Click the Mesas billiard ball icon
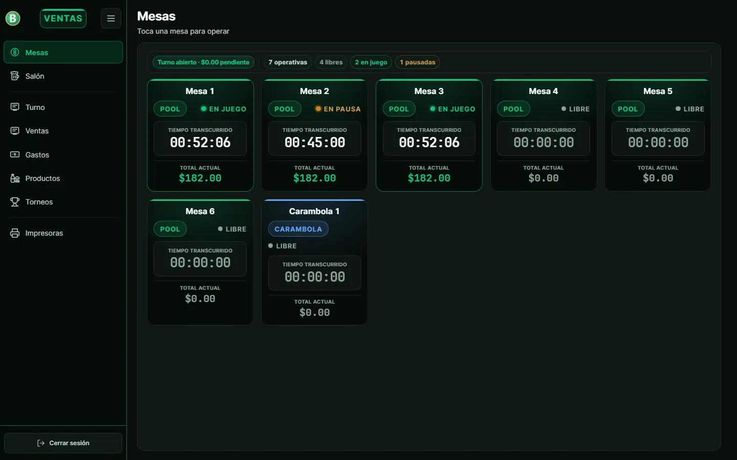Screen dimensions: 737x460 coord(15,52)
